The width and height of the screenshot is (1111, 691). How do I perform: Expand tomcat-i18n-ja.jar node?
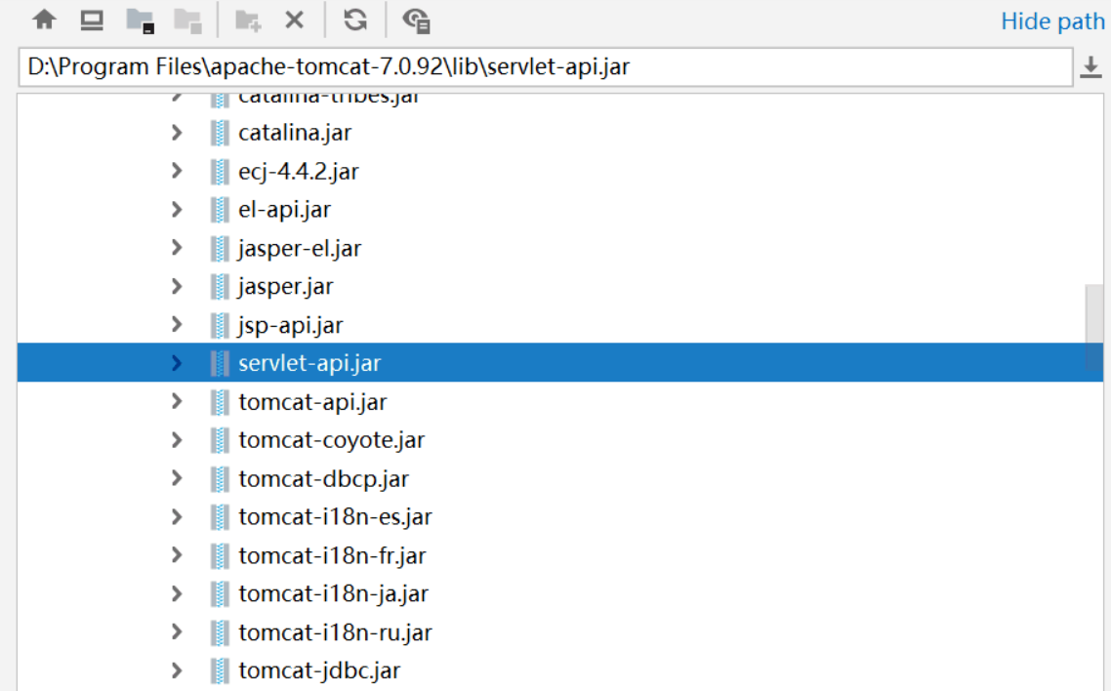pos(177,593)
